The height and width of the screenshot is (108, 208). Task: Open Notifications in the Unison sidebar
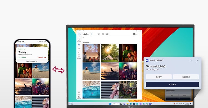pyautogui.click(x=79, y=57)
